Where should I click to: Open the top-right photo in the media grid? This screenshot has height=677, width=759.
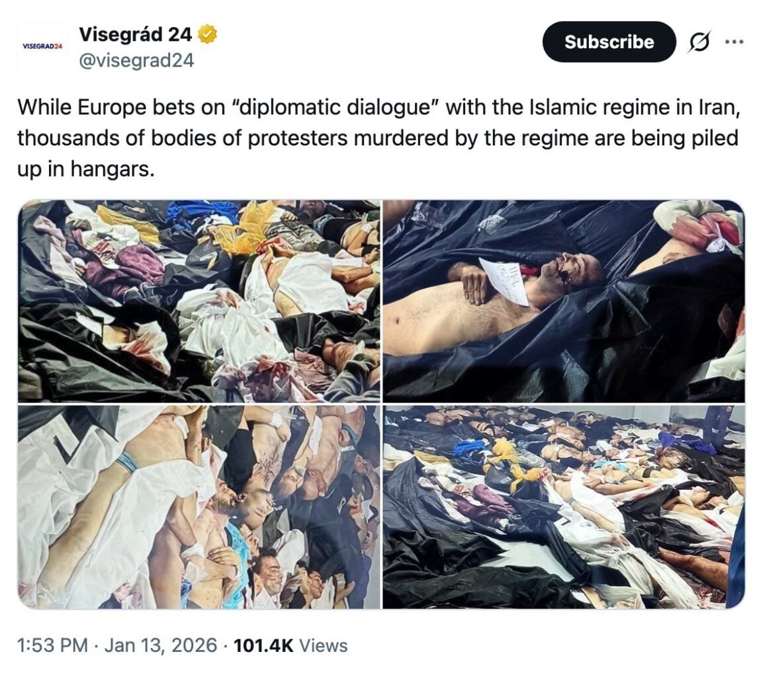[563, 301]
